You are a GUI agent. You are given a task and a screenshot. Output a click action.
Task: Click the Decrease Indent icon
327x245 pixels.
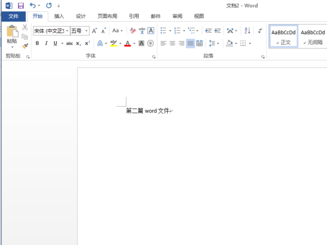(x=208, y=31)
